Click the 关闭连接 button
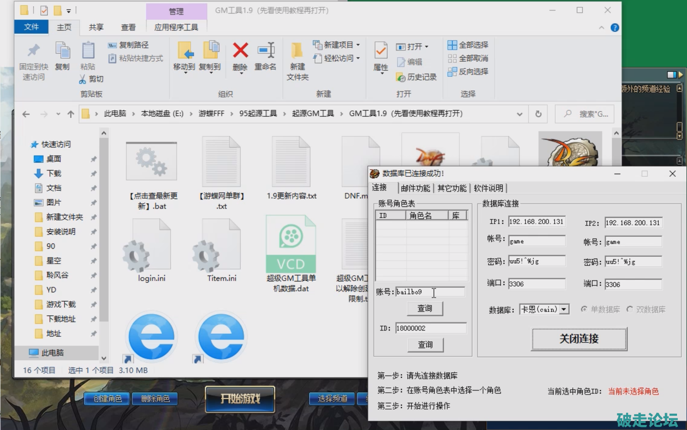The height and width of the screenshot is (430, 687). 579,339
